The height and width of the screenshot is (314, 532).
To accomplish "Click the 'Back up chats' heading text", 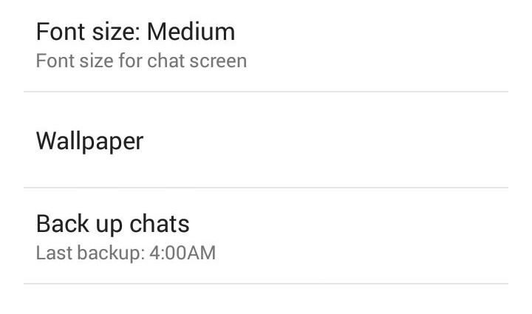I will point(112,224).
